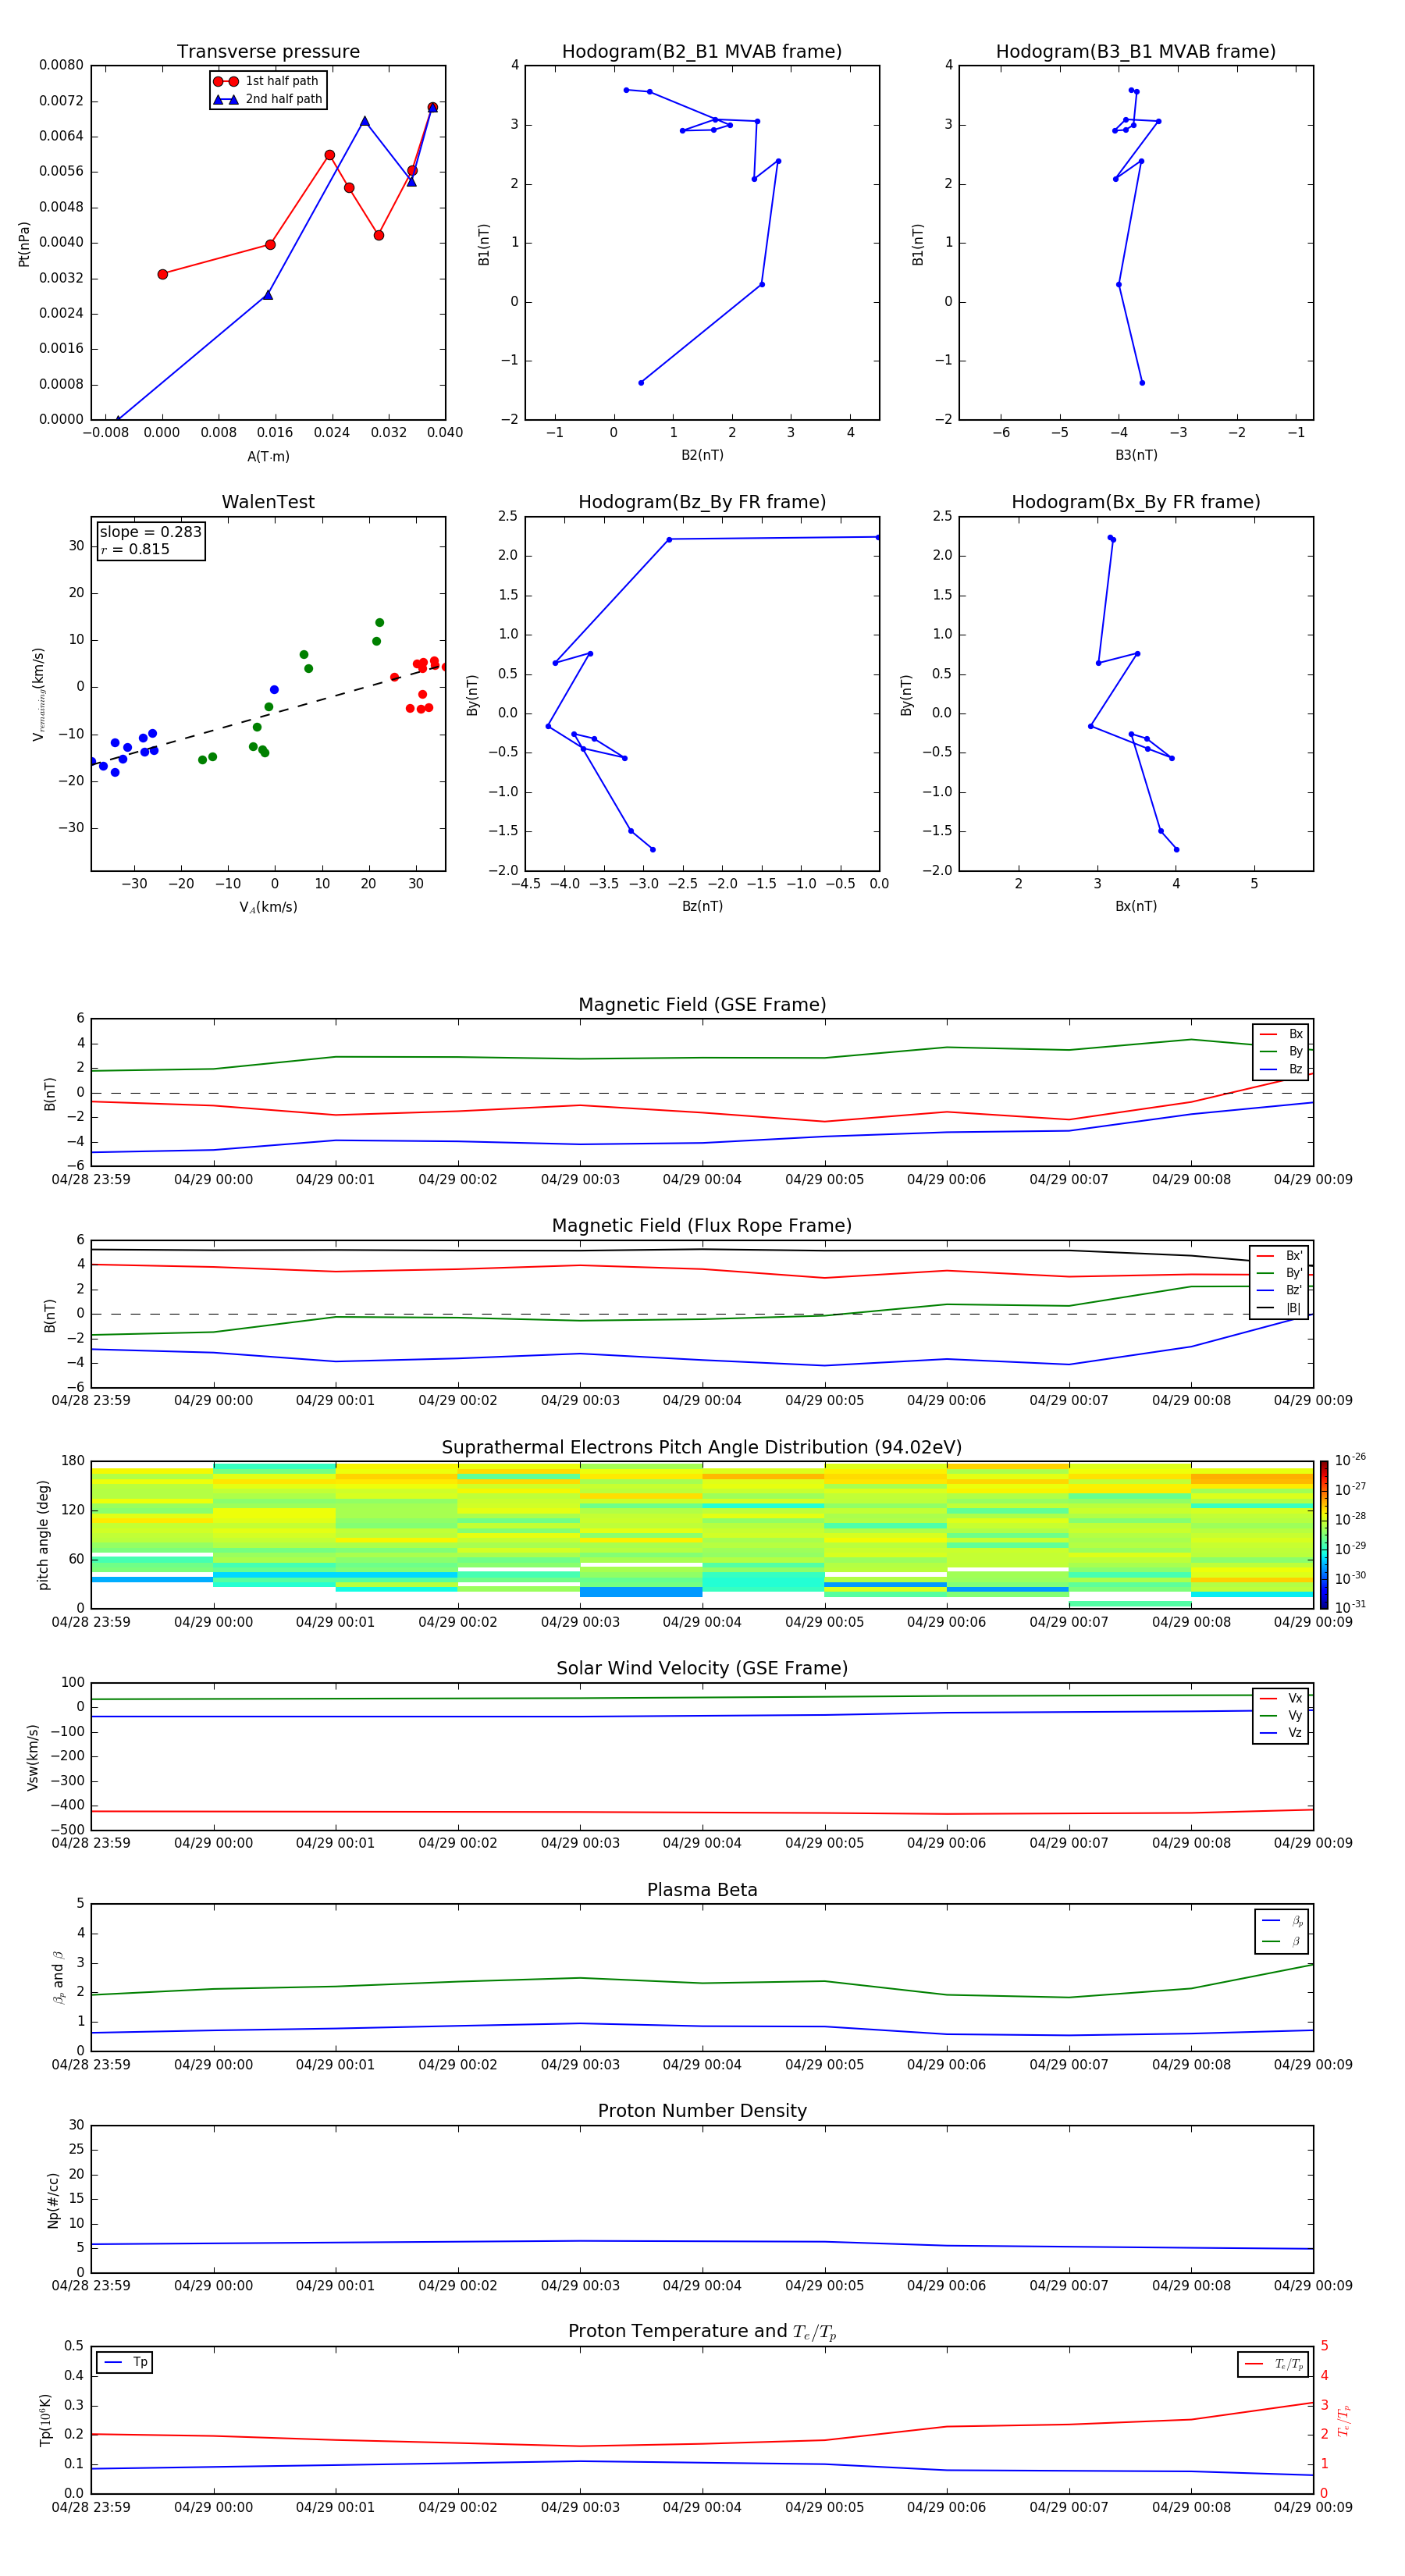Click the '04/28 23:59' tick under GSE plot
The height and width of the screenshot is (2576, 1405).
pos(91,1180)
